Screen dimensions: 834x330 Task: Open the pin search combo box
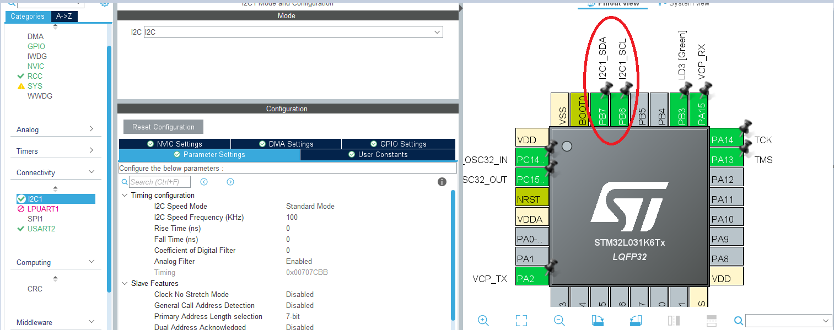[788, 321]
